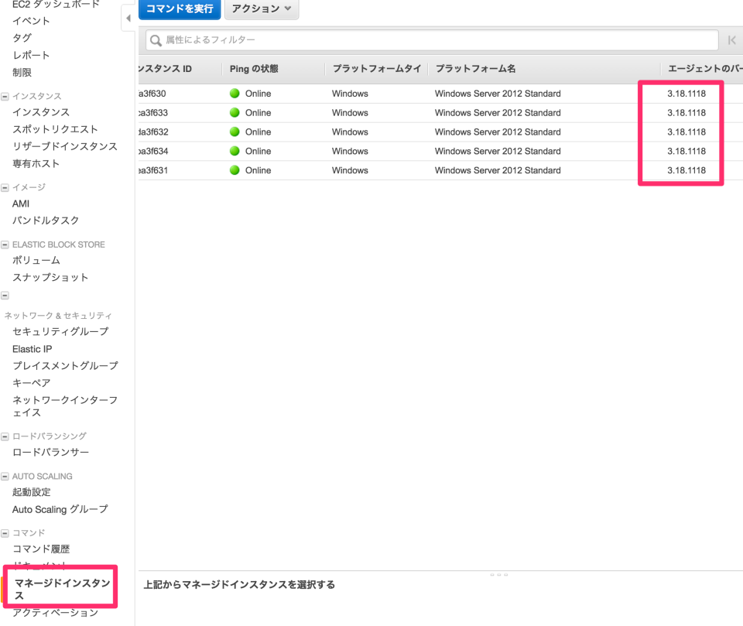Open the EC2 ダッシュボード menu item
This screenshot has height=626, width=743.
coord(54,4)
